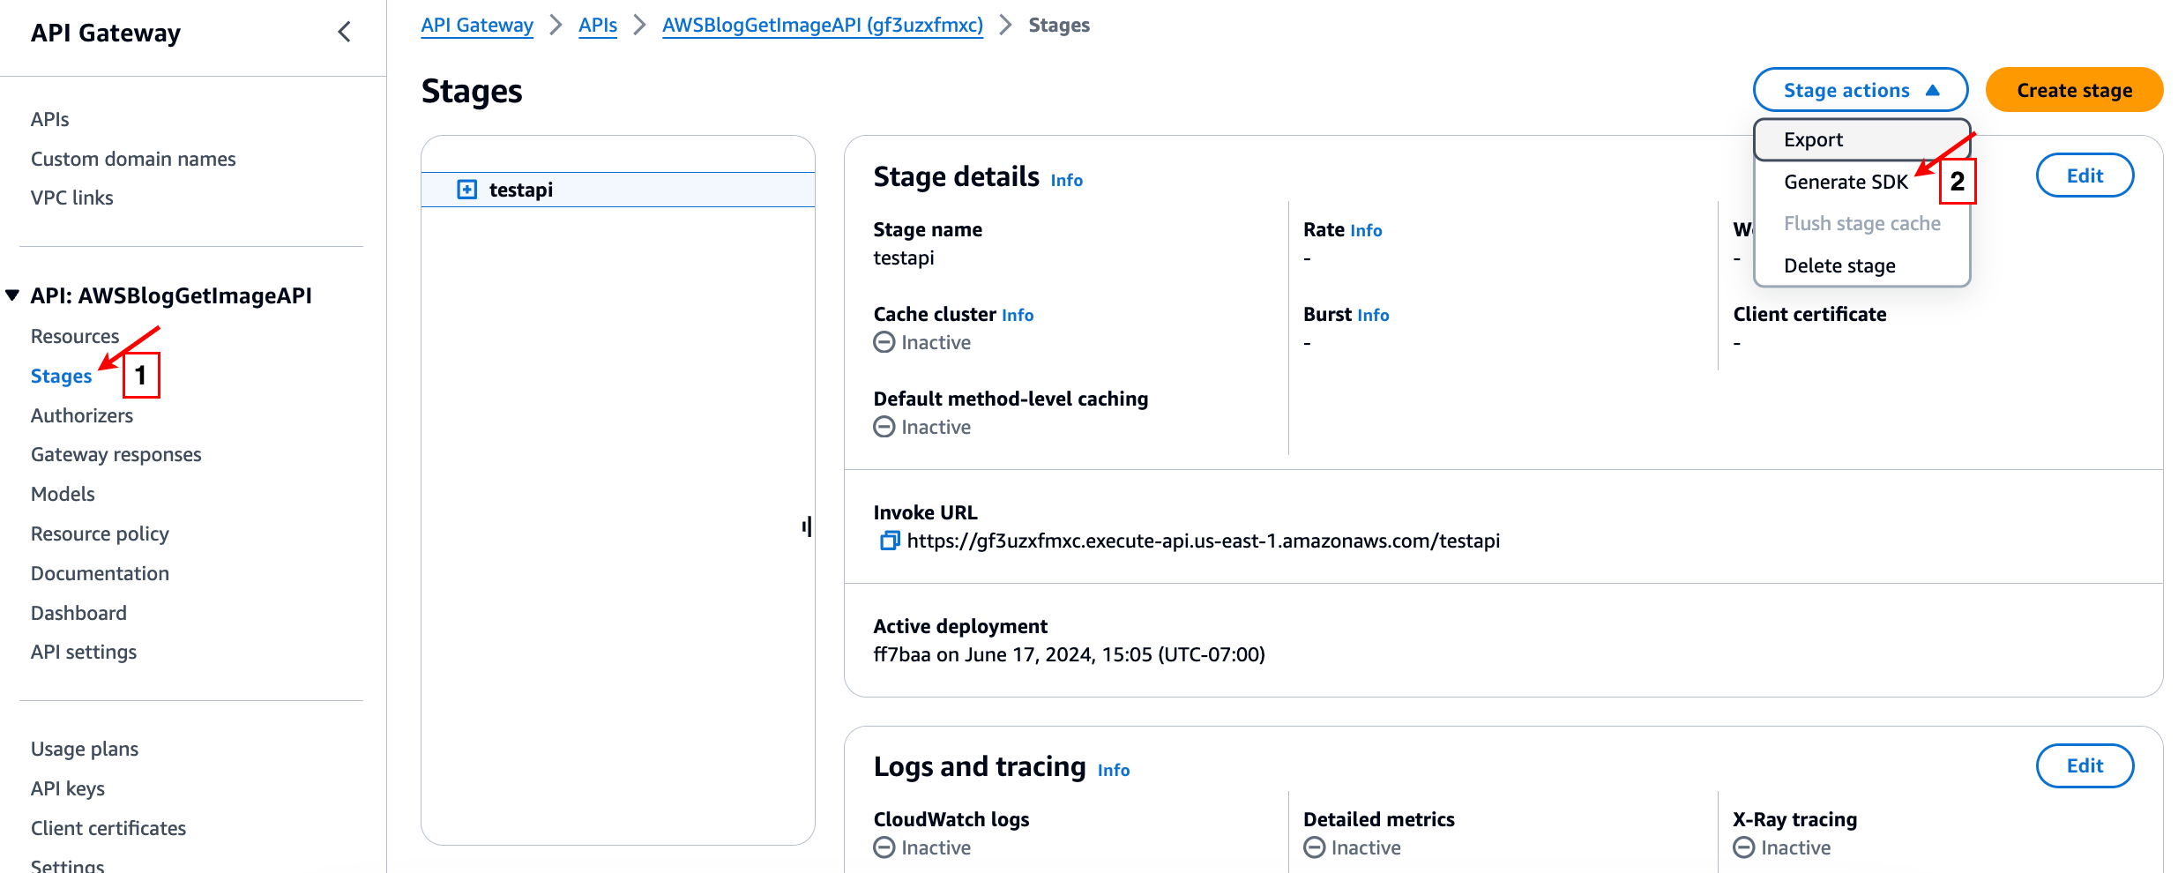Click the Cache cluster Inactive status
2178x873 pixels.
[x=922, y=342]
